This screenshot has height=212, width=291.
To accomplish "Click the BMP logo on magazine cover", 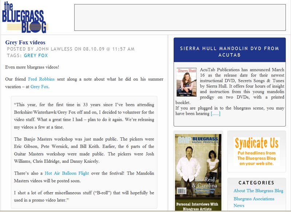I will click(183, 140).
